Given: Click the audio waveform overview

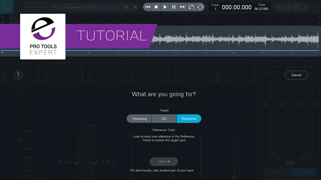Looking at the screenshot, I should pos(235,39).
